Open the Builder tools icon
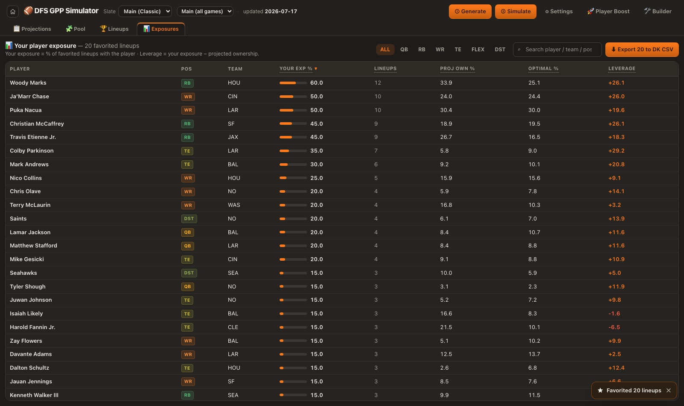 click(647, 11)
